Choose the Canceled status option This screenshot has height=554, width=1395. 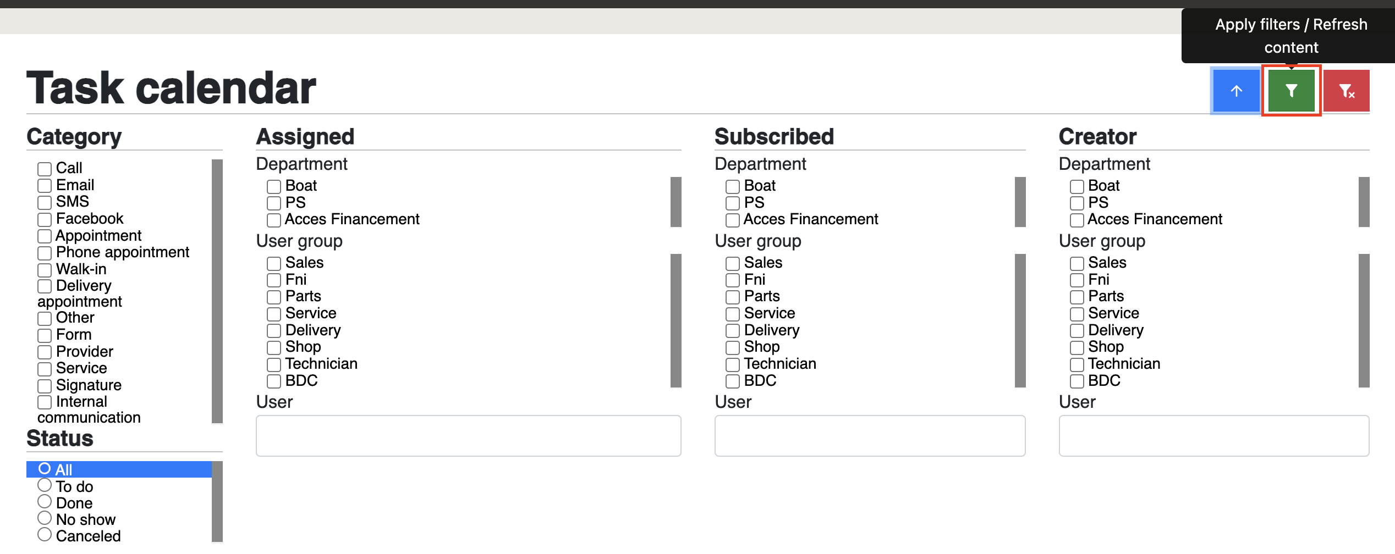[x=45, y=535]
